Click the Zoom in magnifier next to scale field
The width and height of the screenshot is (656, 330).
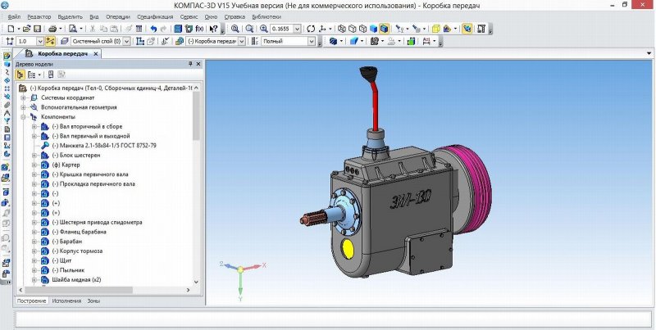tap(263, 29)
